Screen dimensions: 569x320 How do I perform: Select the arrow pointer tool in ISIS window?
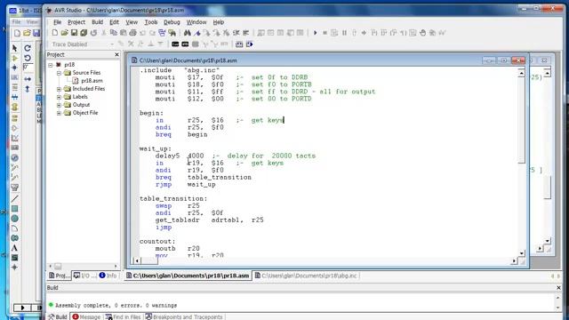tap(14, 48)
